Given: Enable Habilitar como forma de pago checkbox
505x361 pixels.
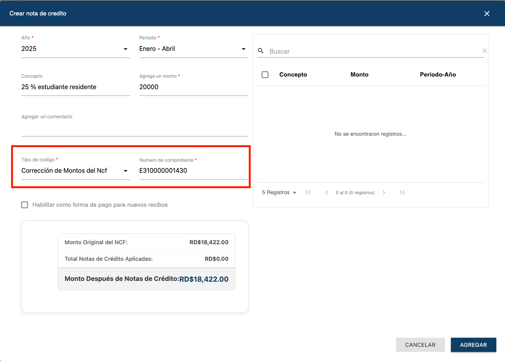Looking at the screenshot, I should (x=25, y=205).
